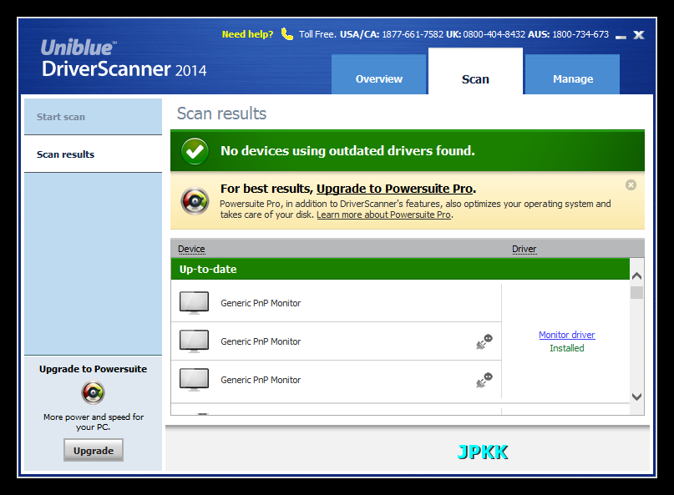Click the Installed status text
The width and height of the screenshot is (674, 495).
click(x=566, y=348)
